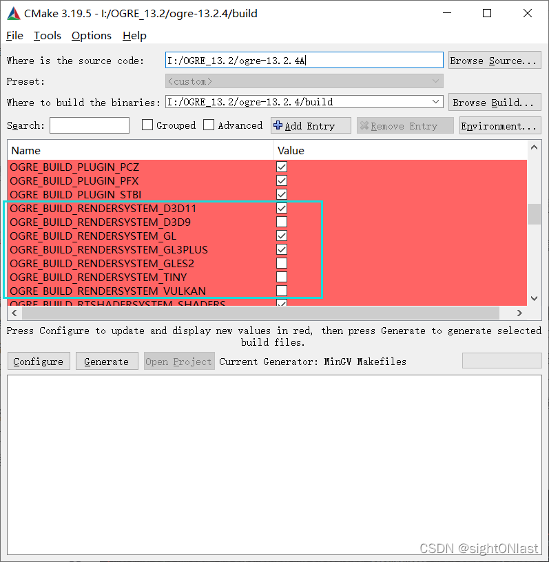Minimize the CMake window
549x562 pixels.
pos(447,13)
